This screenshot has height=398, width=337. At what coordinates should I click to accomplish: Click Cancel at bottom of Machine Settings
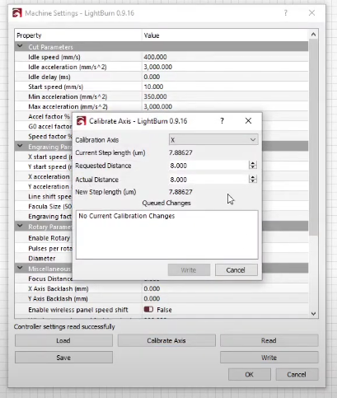297,374
